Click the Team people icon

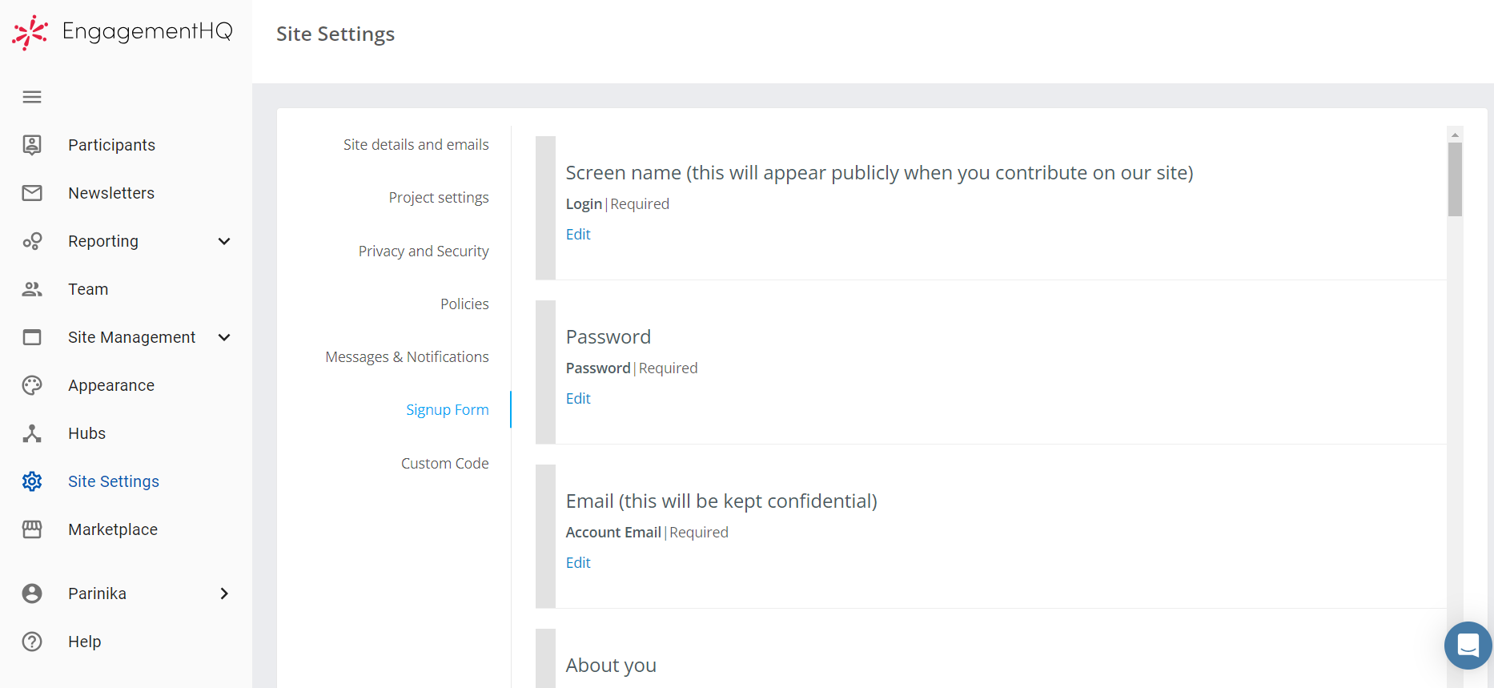32,289
